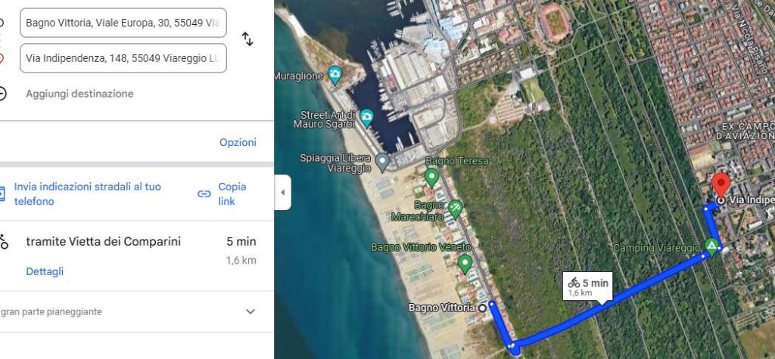Click the Bagno Teresa green map pin

point(431,177)
